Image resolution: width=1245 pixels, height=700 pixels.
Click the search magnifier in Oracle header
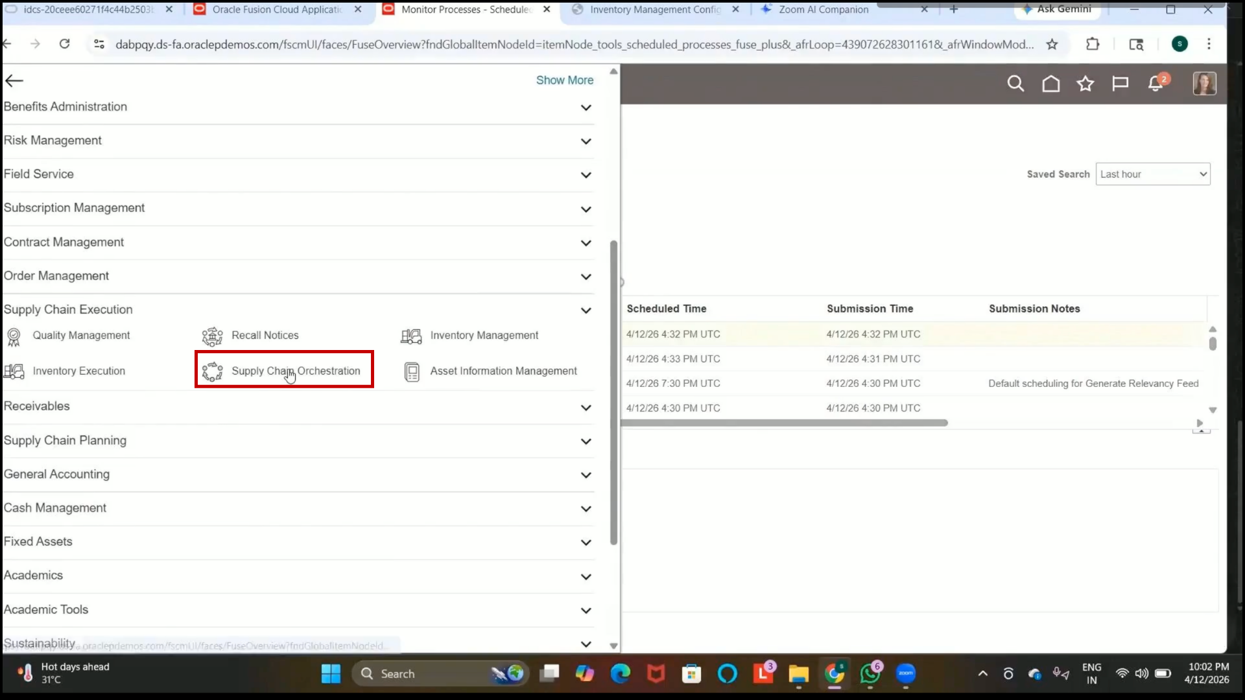1015,84
